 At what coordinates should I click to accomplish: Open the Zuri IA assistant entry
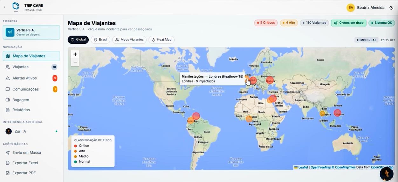click(x=31, y=131)
